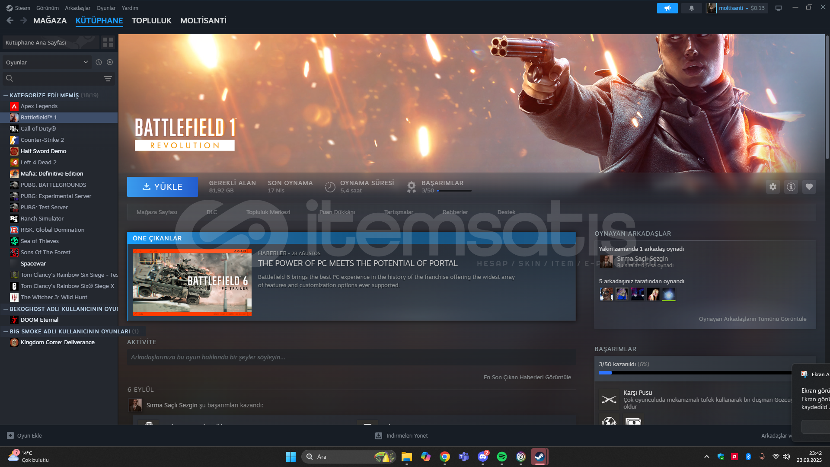The width and height of the screenshot is (830, 467).
Task: Open Destek link
Action: (506, 212)
